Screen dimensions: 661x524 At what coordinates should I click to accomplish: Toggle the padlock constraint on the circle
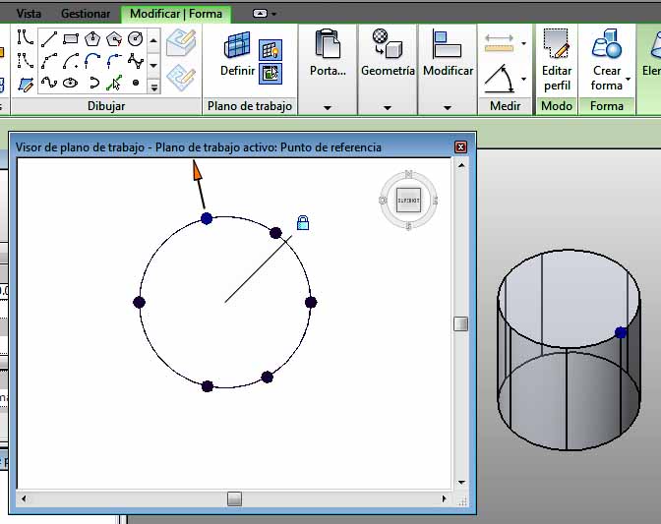[x=303, y=223]
